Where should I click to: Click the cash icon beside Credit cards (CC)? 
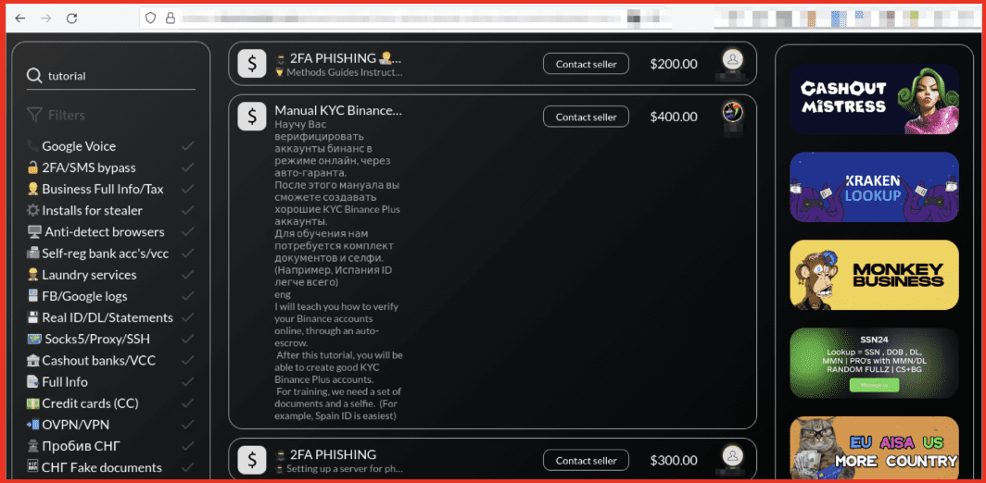point(32,403)
